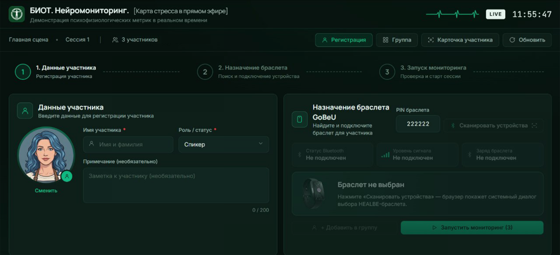Open the Карточка участника tab
Viewport: 560px width, 255px height.
pos(460,40)
